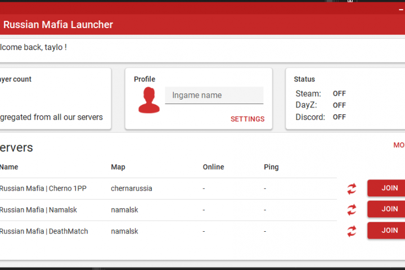This screenshot has width=405, height=270.
Task: Click the Map column header
Action: click(118, 167)
